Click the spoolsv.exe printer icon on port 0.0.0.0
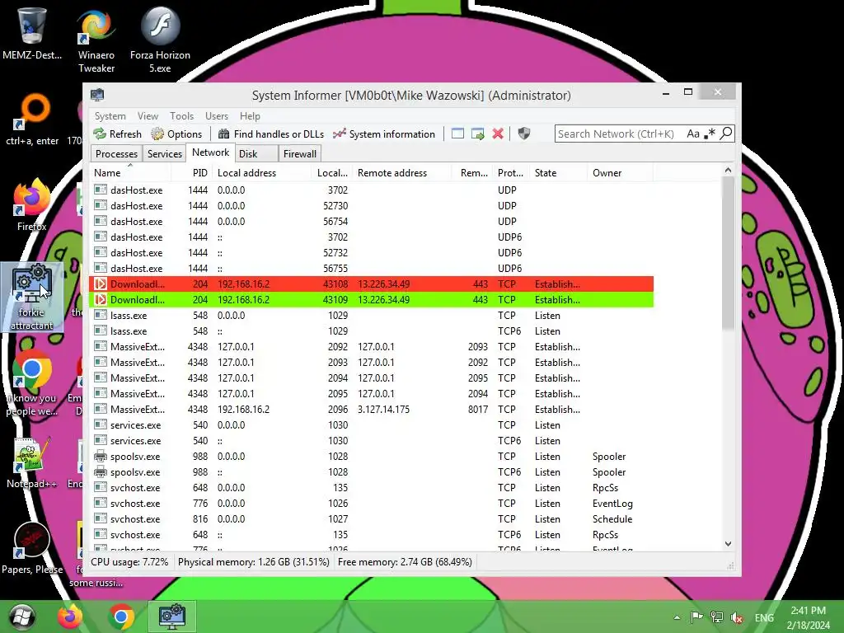 tap(100, 456)
